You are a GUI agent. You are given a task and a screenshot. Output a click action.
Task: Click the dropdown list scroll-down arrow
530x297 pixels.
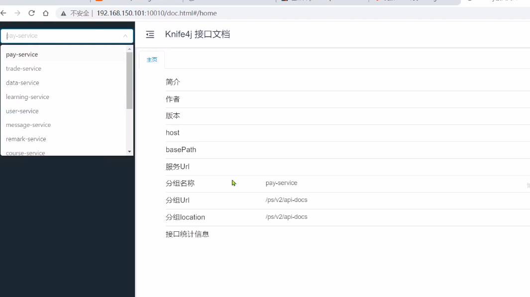point(129,152)
